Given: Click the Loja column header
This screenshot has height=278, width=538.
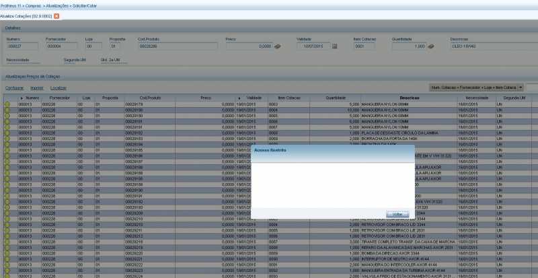Looking at the screenshot, I should pos(86,98).
